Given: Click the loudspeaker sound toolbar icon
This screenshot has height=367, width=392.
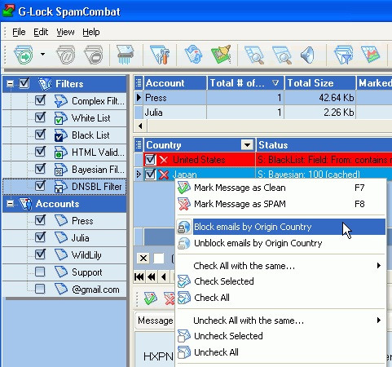Looking at the screenshot, I should 307,55.
